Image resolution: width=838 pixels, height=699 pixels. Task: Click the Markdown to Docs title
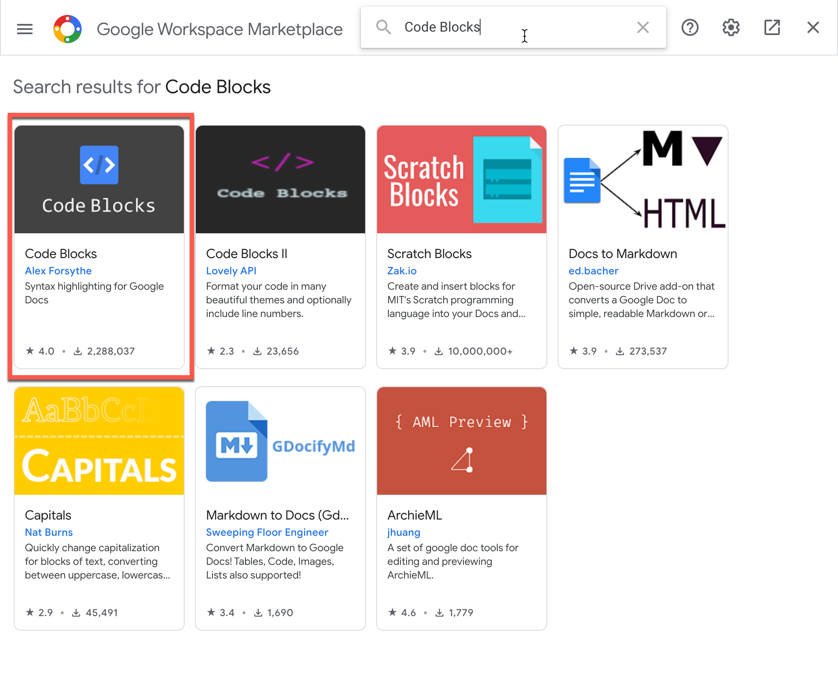(x=277, y=515)
